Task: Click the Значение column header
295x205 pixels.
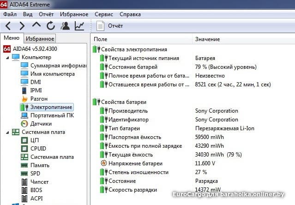Action: click(244, 39)
